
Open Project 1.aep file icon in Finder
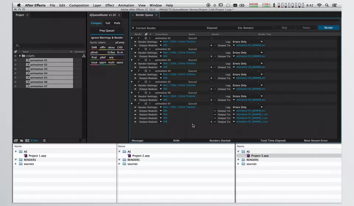click(x=26, y=156)
